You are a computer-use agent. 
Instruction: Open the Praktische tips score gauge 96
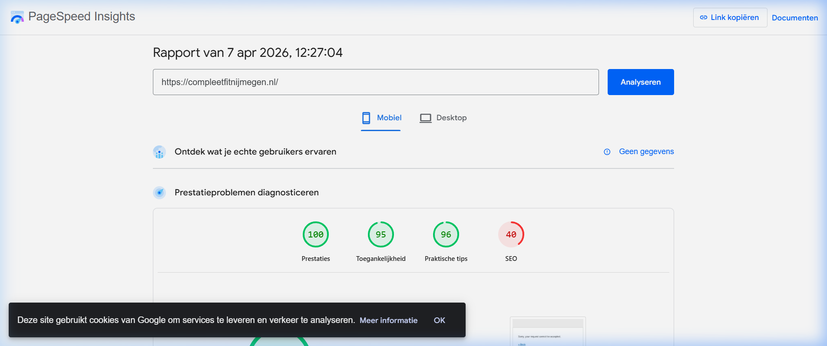coord(446,234)
